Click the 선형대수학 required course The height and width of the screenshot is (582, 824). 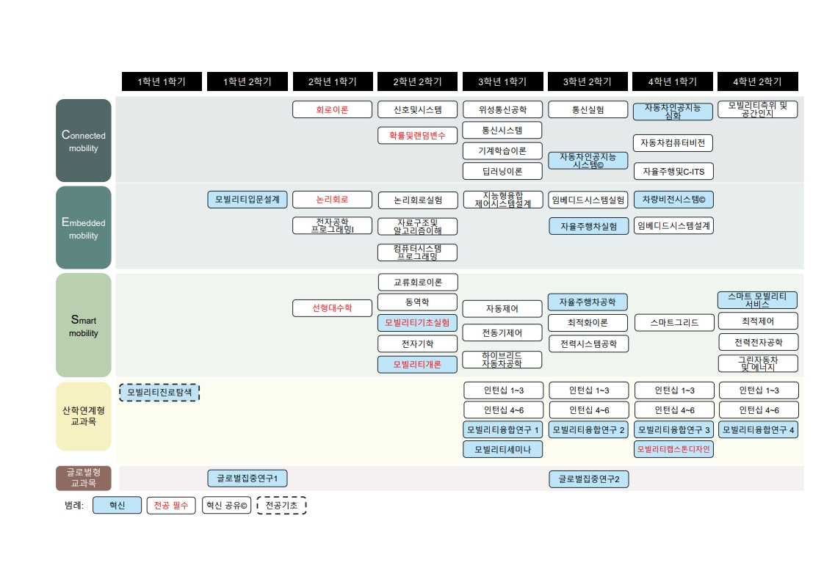point(332,308)
